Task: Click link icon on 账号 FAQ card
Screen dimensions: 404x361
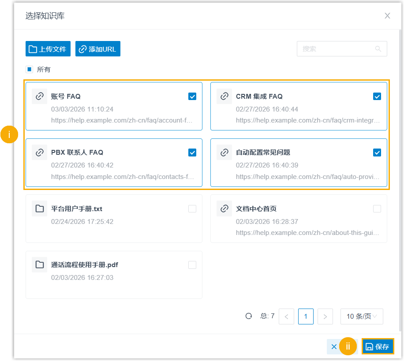Action: [x=40, y=96]
